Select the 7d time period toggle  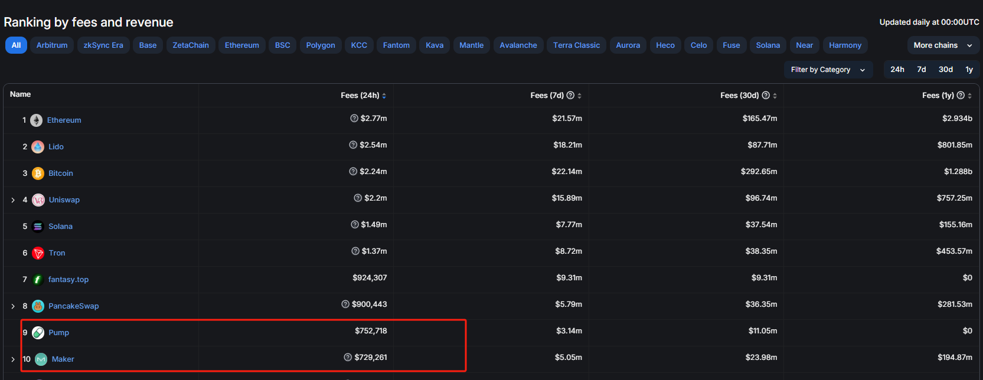(922, 70)
